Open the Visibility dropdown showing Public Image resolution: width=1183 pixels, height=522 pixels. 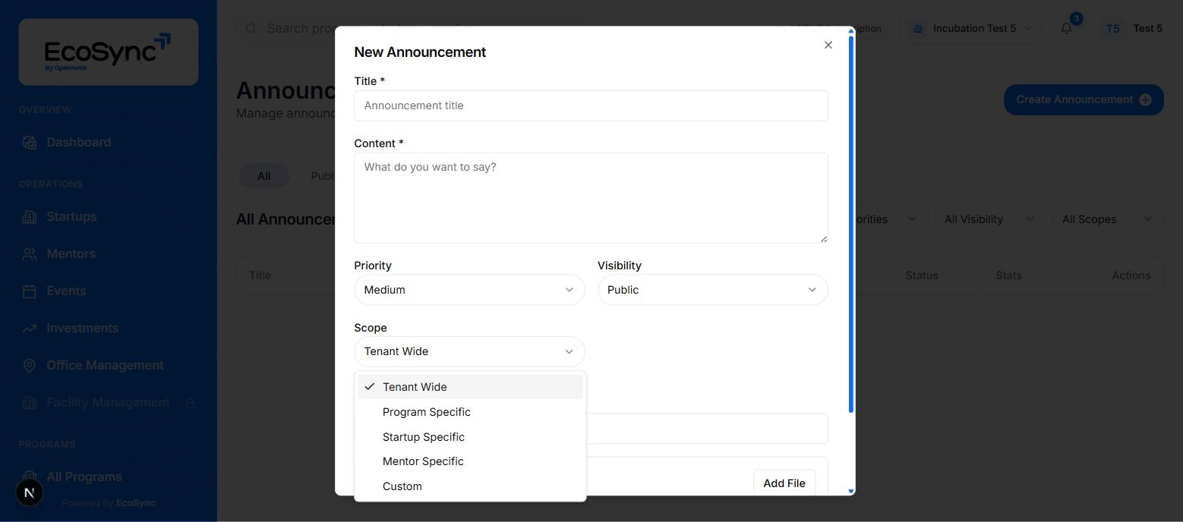pos(712,290)
